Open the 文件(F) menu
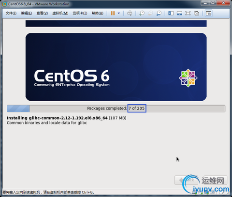 coord(11,13)
